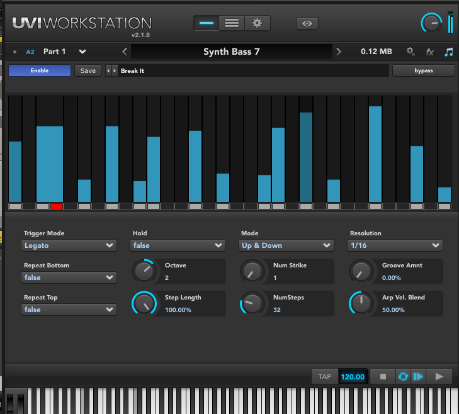The width and height of the screenshot is (459, 414).
Task: Click the NumSteps value 32
Action: pyautogui.click(x=277, y=310)
